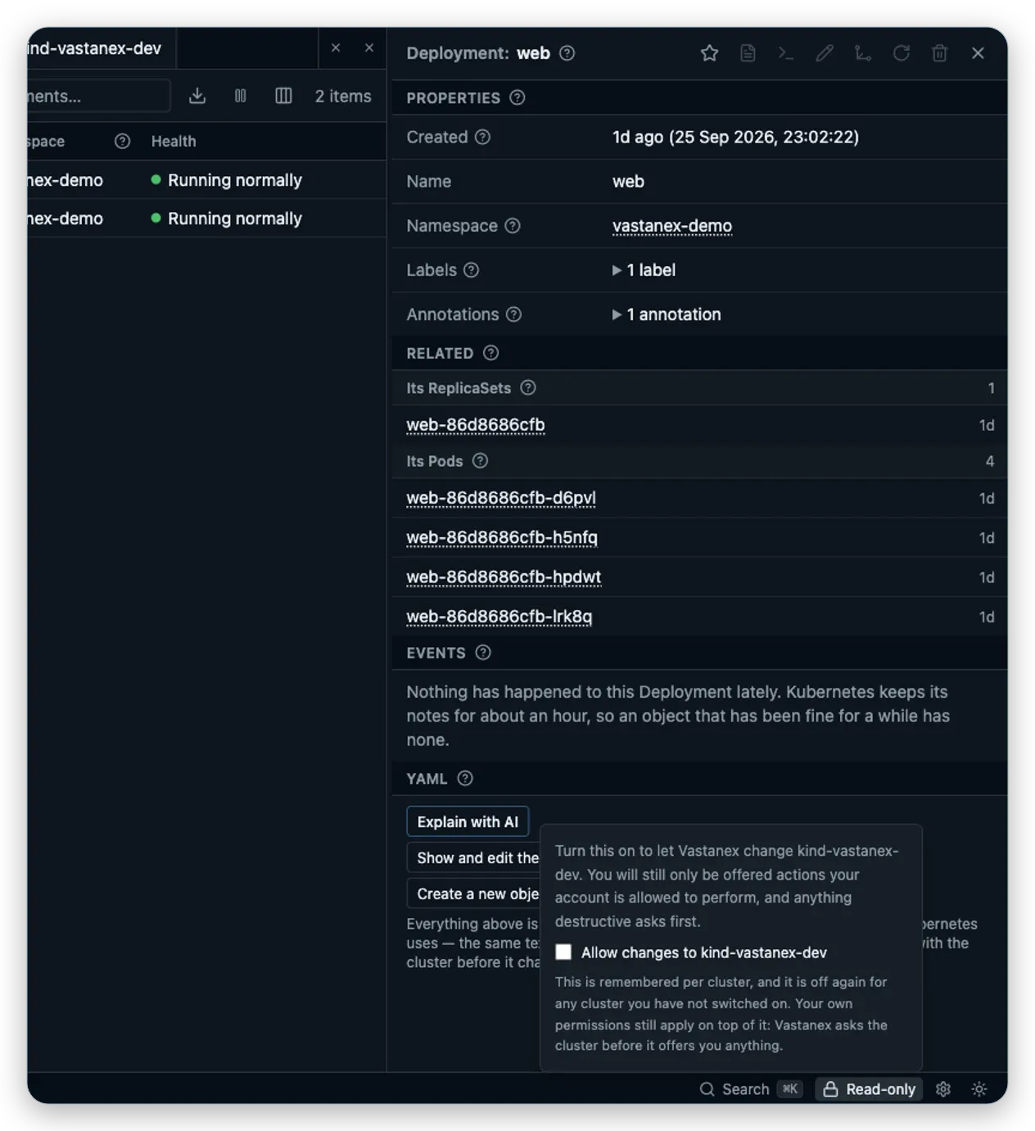
Task: Click the scale/branch icon in header
Action: 862,53
